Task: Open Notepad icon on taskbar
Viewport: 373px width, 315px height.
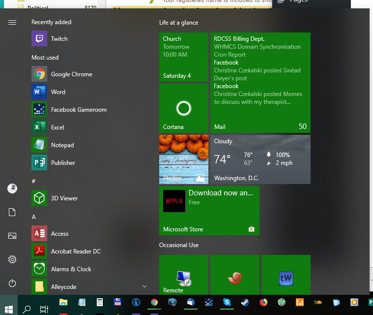Action: (82, 302)
